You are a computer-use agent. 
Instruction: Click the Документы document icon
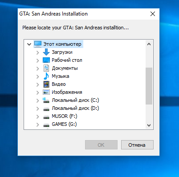[x=46, y=68]
